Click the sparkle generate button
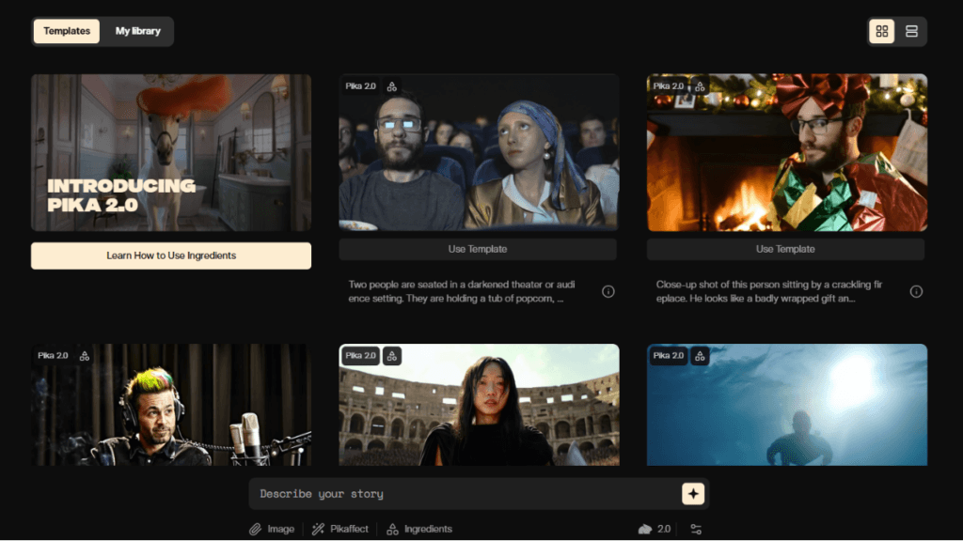This screenshot has height=541, width=963. coord(693,494)
